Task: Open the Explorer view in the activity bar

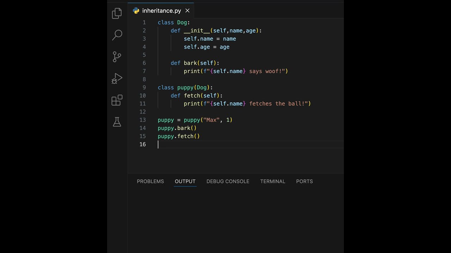Action: (x=117, y=14)
